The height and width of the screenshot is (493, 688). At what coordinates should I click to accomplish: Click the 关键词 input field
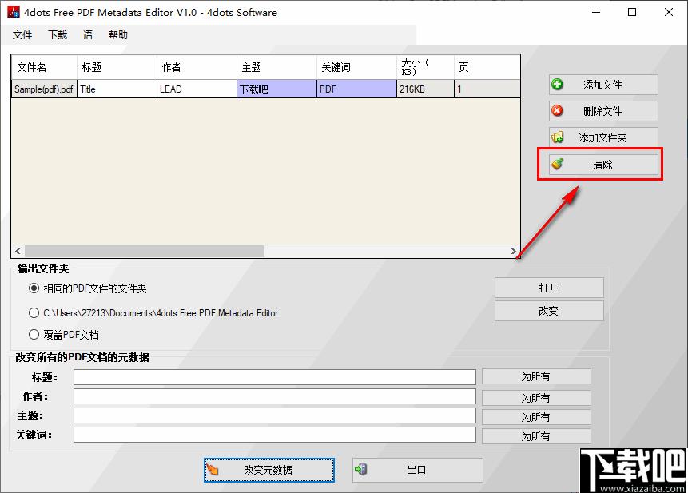point(275,435)
